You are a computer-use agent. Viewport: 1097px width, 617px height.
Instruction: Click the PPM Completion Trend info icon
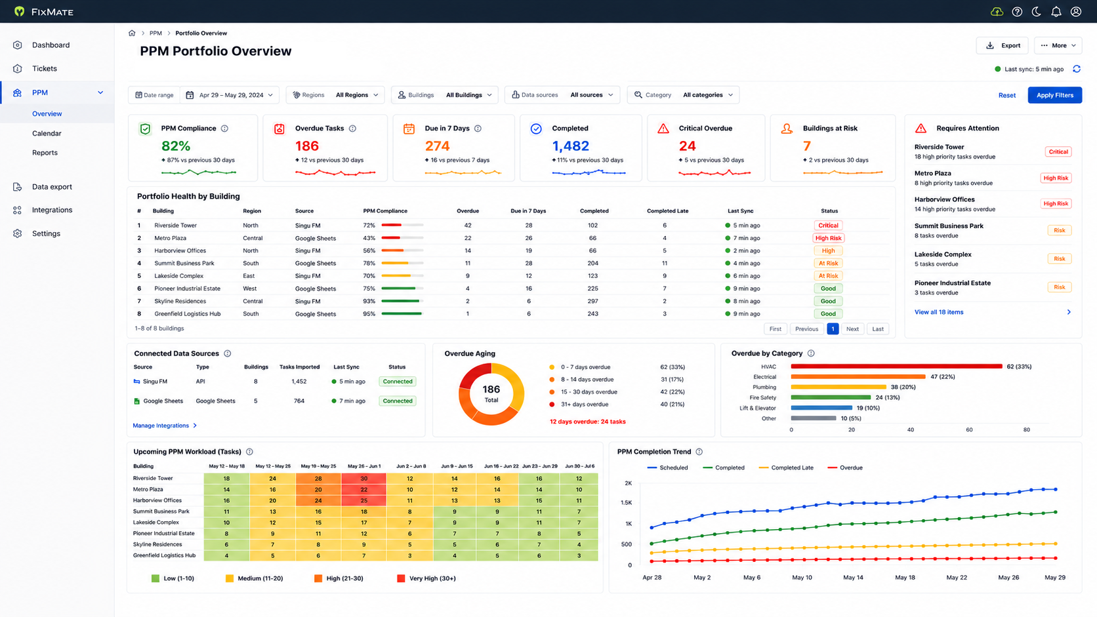[699, 452]
